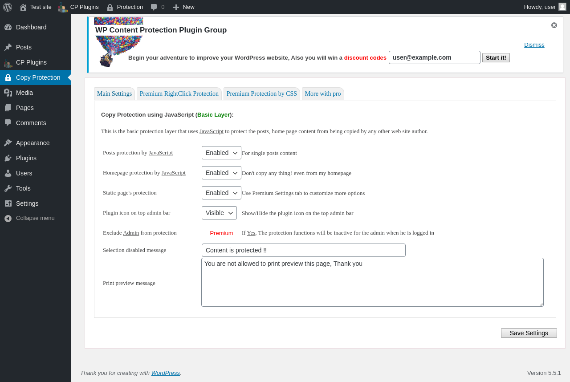
Task: Click the email field in the notice
Action: point(435,57)
